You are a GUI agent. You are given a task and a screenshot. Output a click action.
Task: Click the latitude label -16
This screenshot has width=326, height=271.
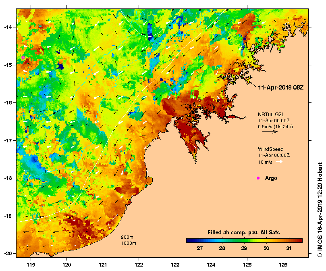[8, 102]
